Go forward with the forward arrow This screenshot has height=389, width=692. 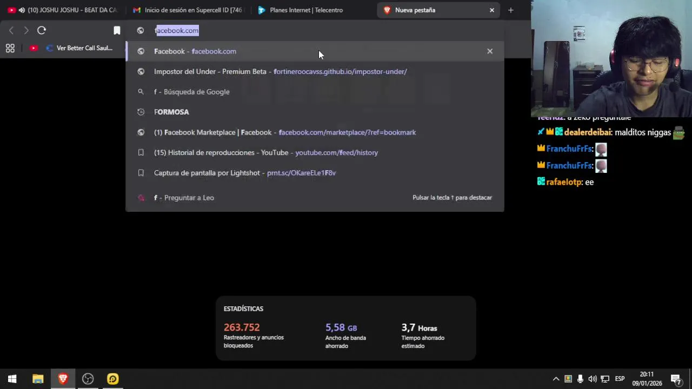click(26, 30)
